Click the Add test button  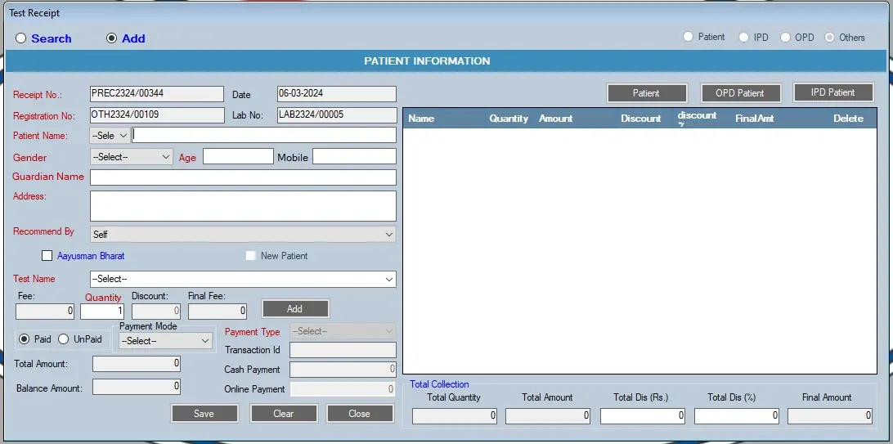[x=295, y=309]
